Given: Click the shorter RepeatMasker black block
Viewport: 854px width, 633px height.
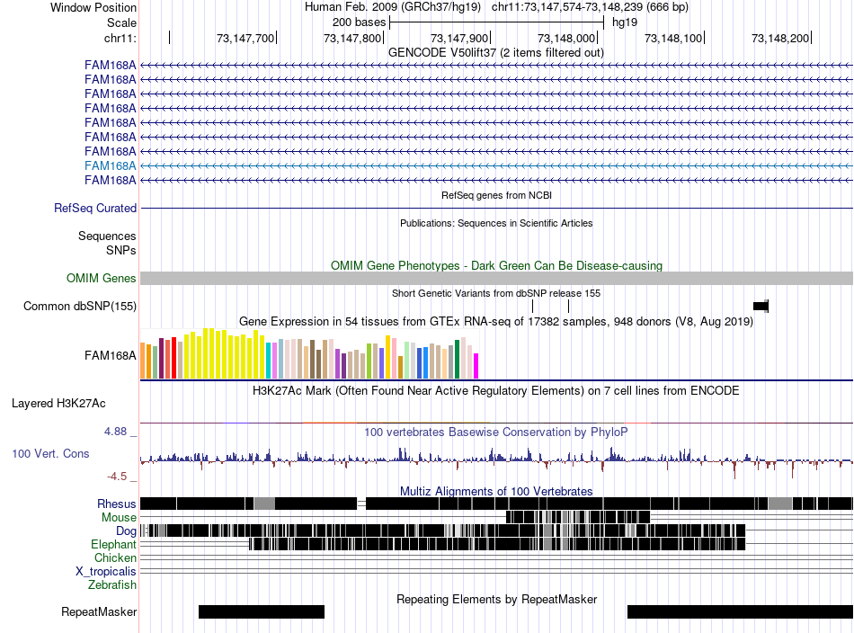Looking at the screenshot, I should (x=262, y=611).
